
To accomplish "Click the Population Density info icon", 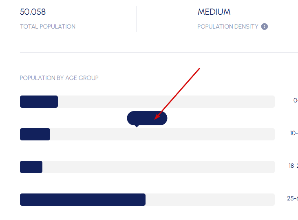I will click(x=265, y=27).
